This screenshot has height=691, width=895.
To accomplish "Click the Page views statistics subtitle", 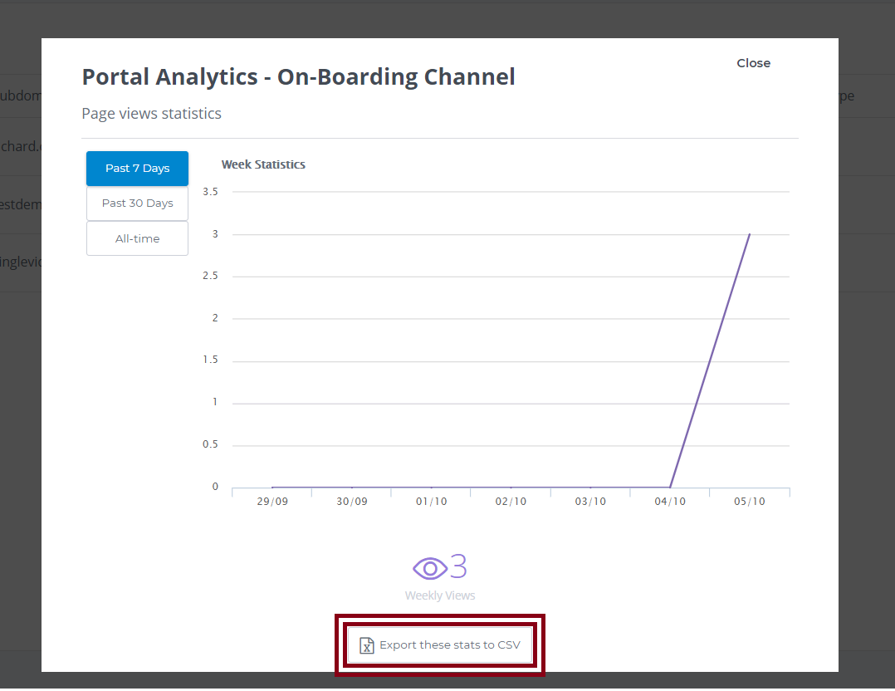I will coord(151,114).
